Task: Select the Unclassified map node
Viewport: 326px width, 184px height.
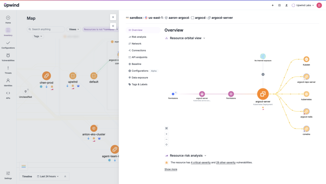Action: [25, 92]
